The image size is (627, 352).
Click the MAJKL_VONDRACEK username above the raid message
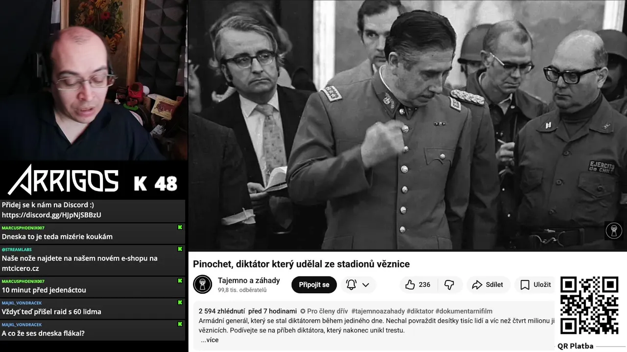click(x=22, y=303)
